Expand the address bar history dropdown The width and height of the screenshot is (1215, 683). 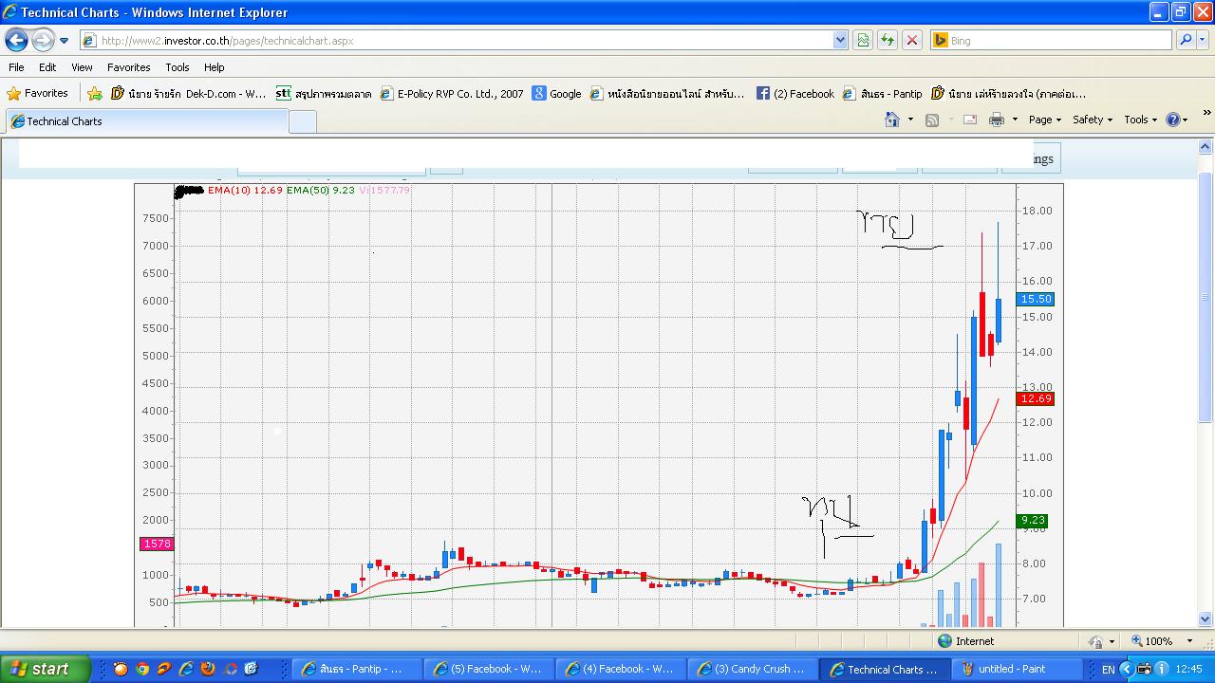[840, 41]
